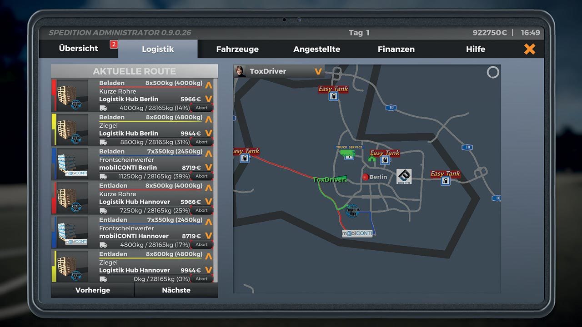Click the central Easy Tank fuel station
582x327 pixels.
pyautogui.click(x=385, y=160)
